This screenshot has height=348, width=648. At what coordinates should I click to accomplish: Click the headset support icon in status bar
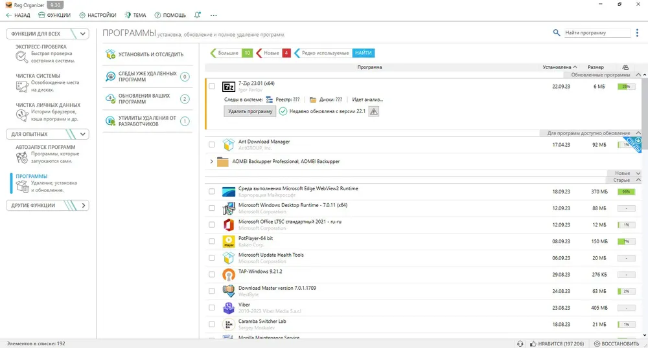point(520,343)
